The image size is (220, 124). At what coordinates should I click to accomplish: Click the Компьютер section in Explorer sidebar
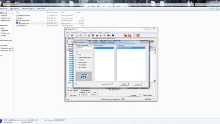click(3, 45)
